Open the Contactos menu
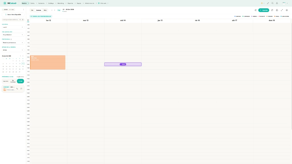 coord(42,3)
